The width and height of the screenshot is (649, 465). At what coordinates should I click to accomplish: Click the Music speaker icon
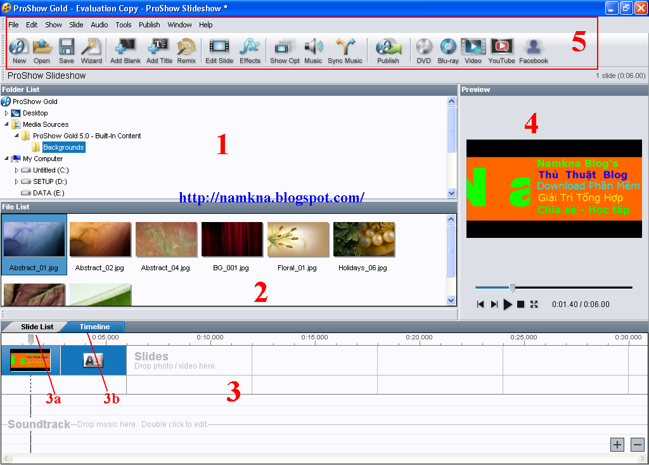click(x=313, y=51)
